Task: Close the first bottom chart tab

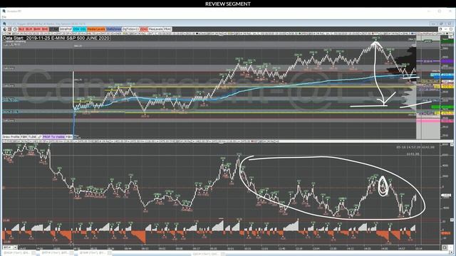Action: 33,253
